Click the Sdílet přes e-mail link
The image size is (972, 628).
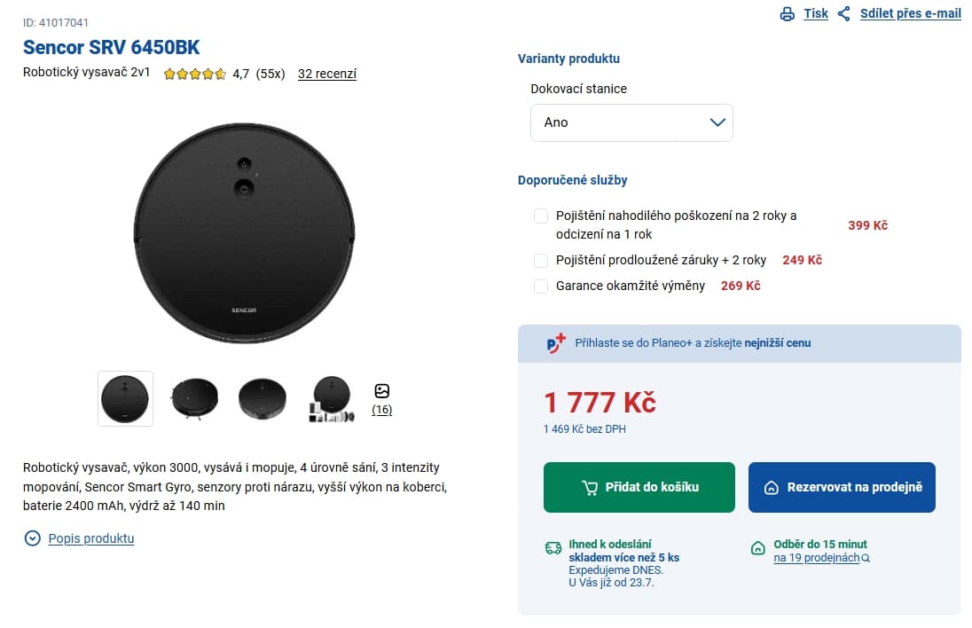[x=910, y=13]
